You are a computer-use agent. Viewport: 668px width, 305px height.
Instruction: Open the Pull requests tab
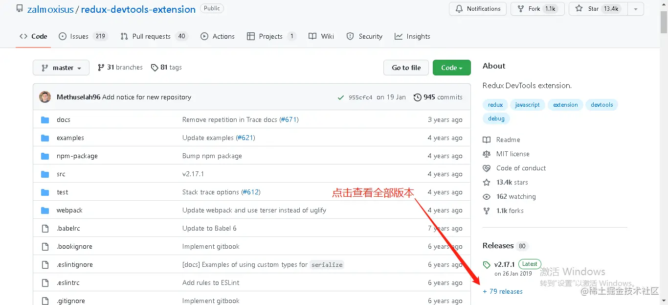tap(154, 36)
